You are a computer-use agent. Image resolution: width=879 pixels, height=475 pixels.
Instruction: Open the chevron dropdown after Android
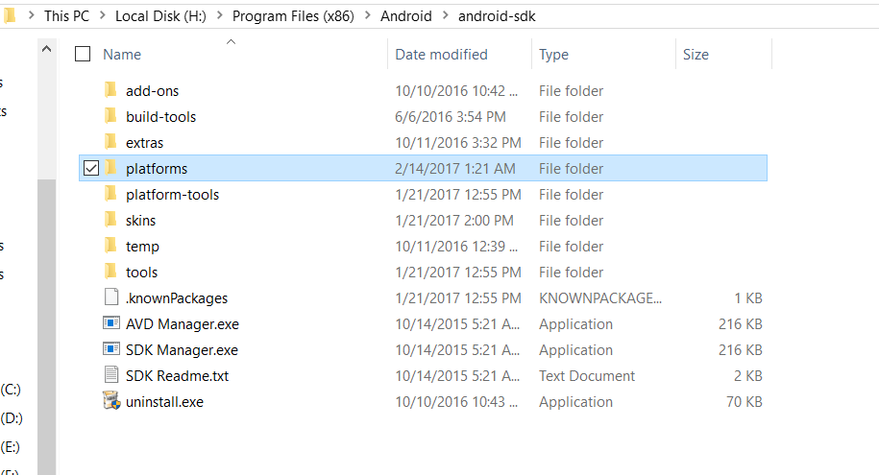(445, 16)
